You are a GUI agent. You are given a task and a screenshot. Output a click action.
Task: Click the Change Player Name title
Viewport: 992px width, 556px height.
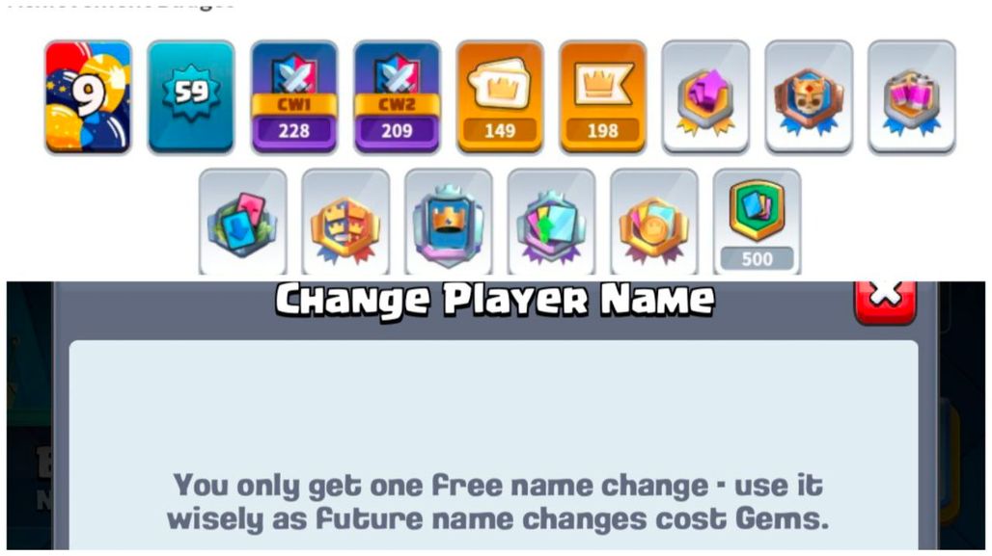click(x=495, y=300)
